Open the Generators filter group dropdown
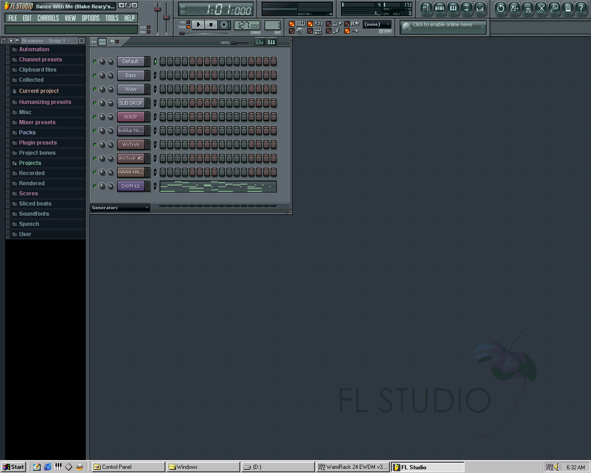Image resolution: width=591 pixels, height=473 pixels. pyautogui.click(x=120, y=208)
